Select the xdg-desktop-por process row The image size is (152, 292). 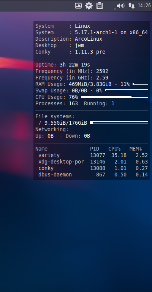(x=92, y=162)
